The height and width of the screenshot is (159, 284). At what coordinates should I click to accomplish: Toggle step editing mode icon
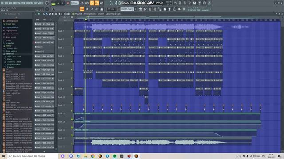[92, 9]
